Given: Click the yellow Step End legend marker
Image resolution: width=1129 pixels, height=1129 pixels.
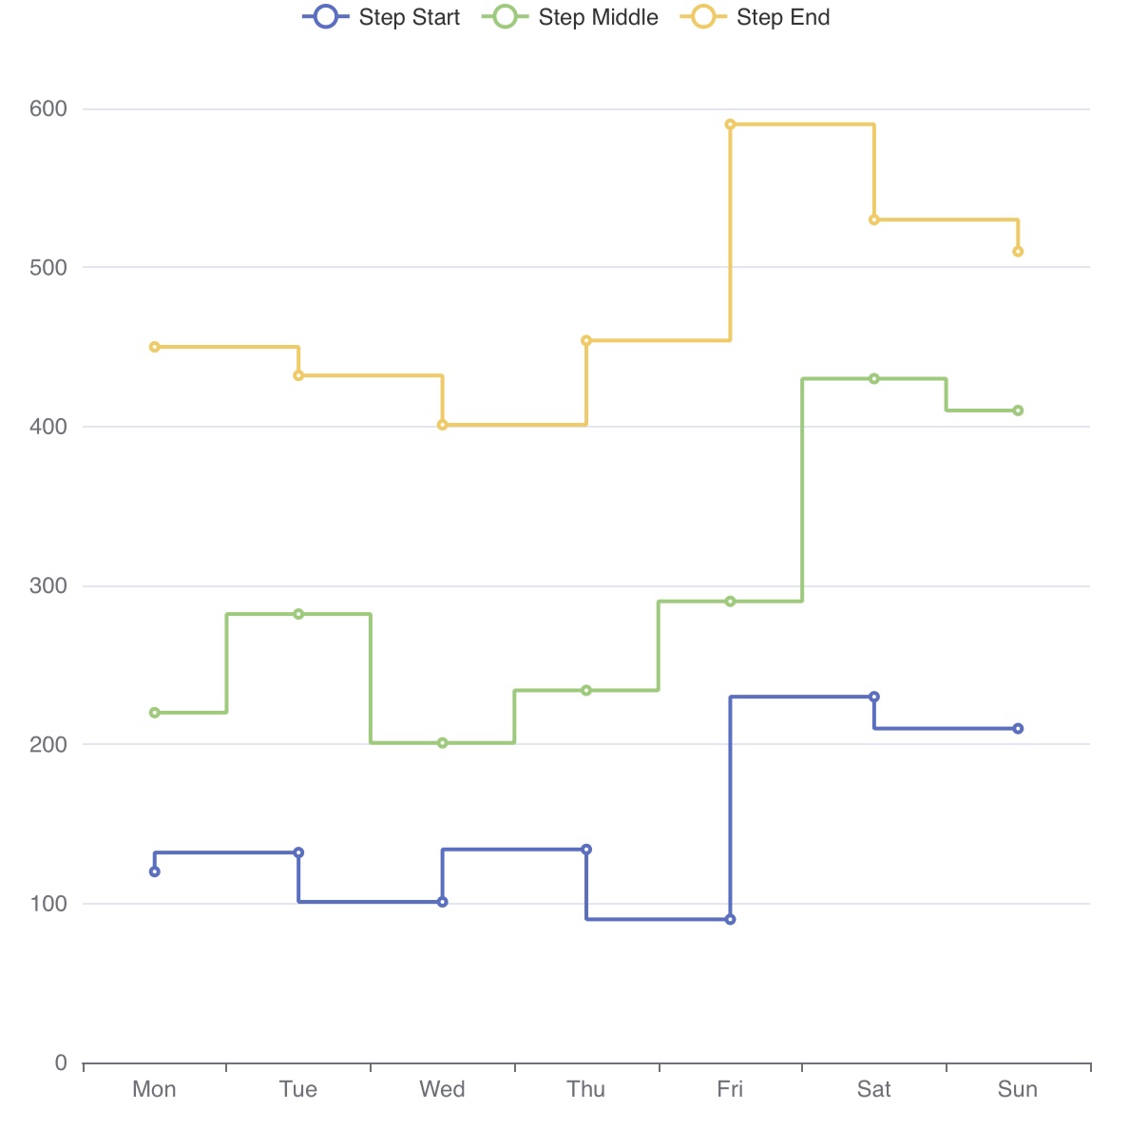Looking at the screenshot, I should 703,17.
